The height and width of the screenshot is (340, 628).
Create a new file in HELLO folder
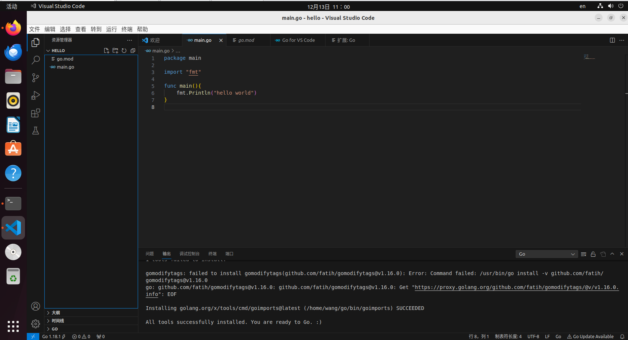[x=106, y=51]
